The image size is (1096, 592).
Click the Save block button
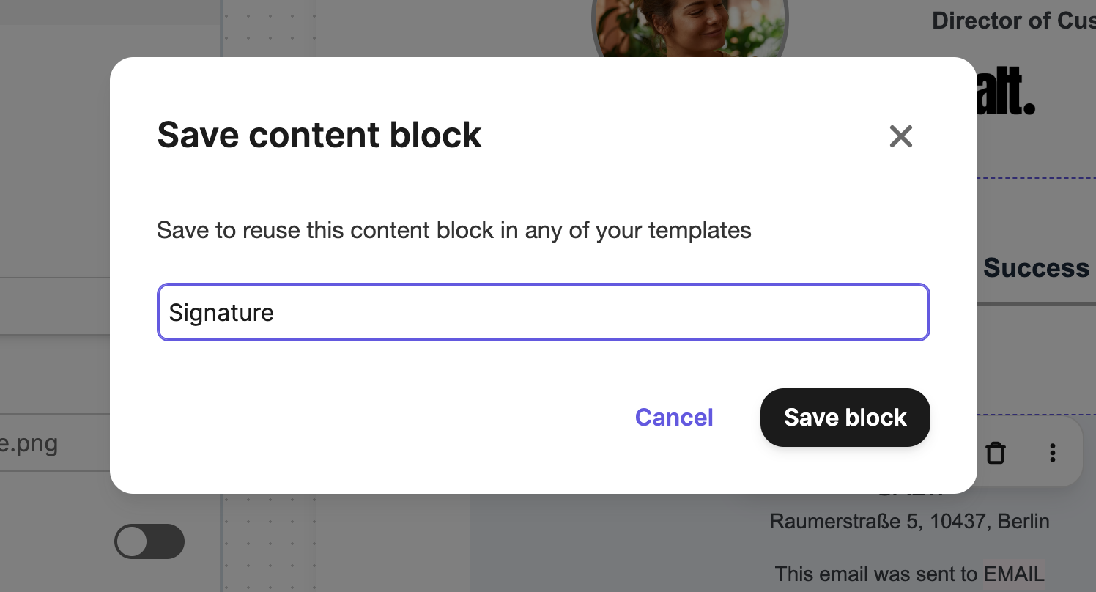pos(845,418)
